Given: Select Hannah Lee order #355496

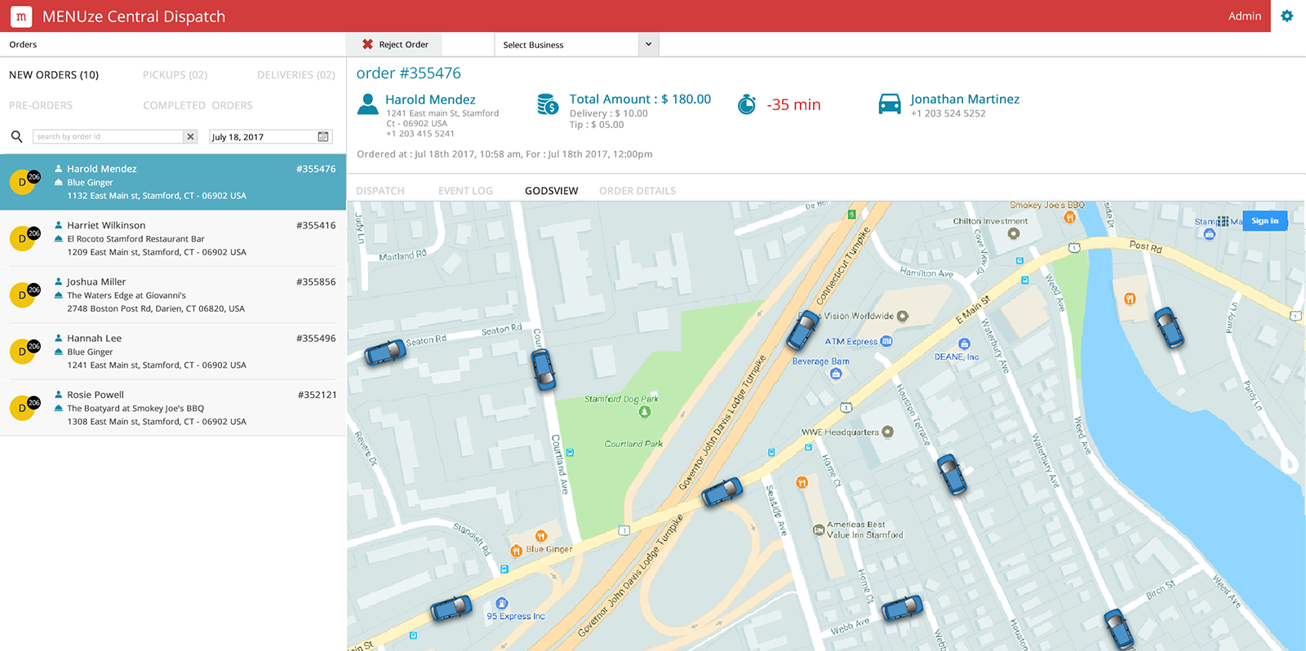Looking at the screenshot, I should pos(173,351).
